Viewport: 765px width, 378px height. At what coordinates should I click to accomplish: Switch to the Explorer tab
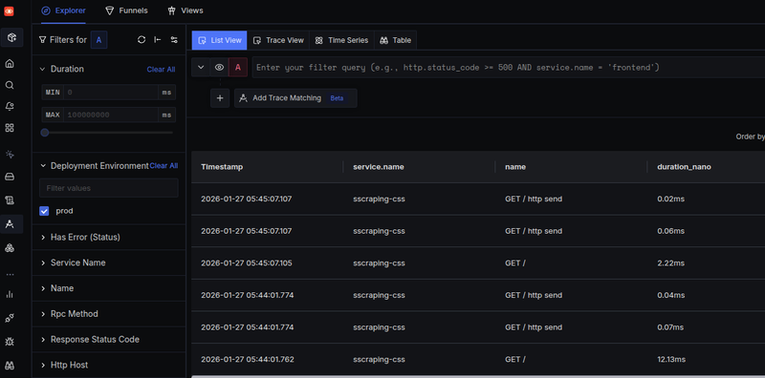tap(63, 10)
